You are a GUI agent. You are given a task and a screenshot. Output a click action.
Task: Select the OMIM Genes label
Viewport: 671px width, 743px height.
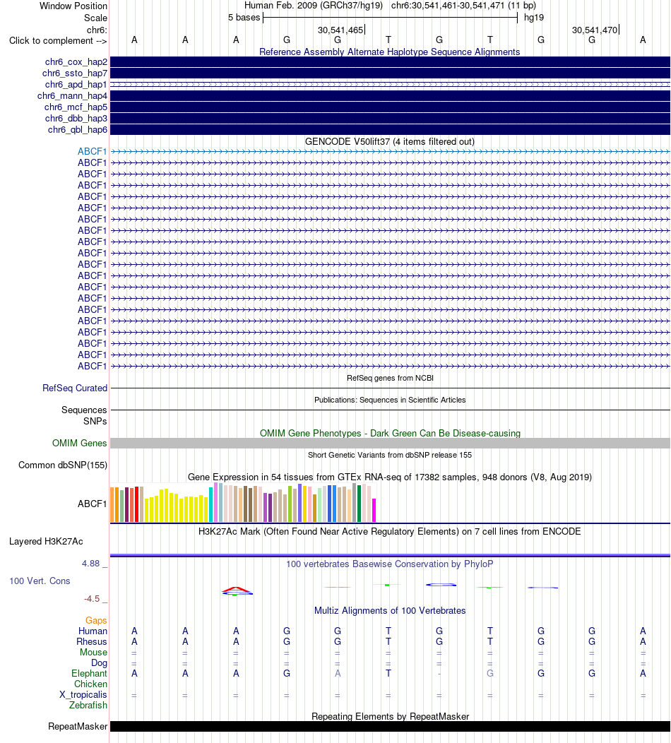[x=80, y=443]
